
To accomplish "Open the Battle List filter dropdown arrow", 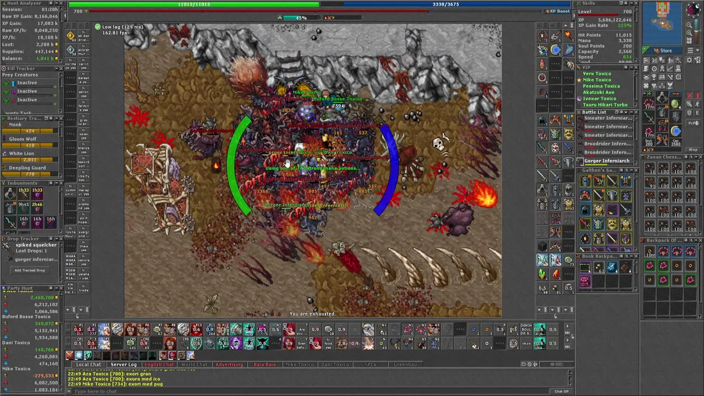I will (626, 112).
